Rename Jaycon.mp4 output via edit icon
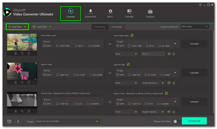This screenshot has width=217, height=129. [x=128, y=64]
